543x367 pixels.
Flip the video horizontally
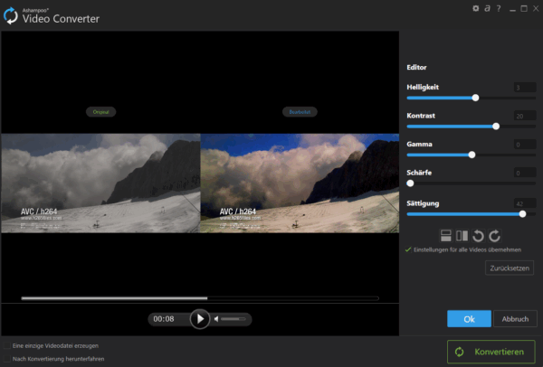pos(461,236)
